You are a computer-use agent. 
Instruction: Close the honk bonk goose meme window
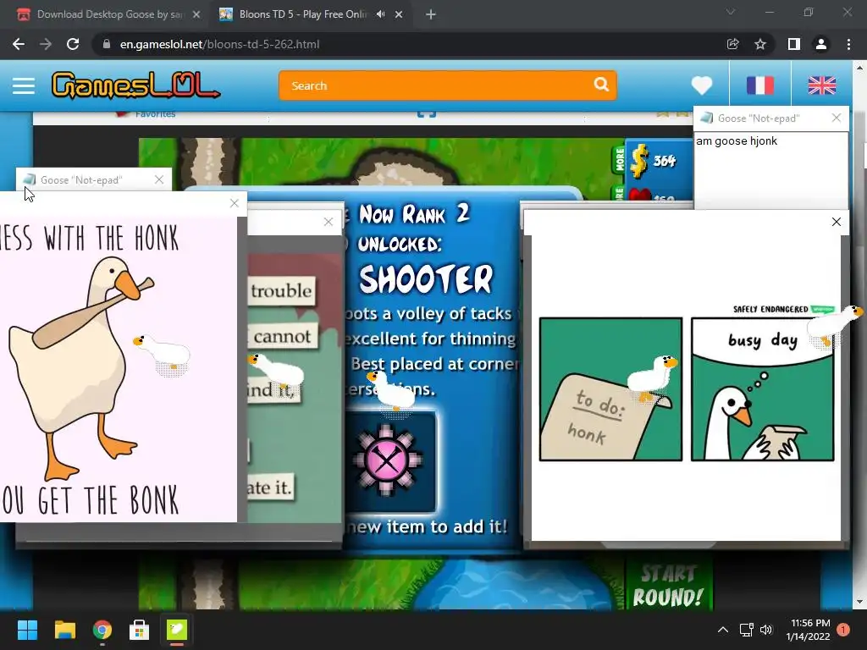tap(235, 203)
